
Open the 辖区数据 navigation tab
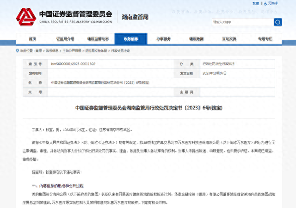(x=196, y=39)
